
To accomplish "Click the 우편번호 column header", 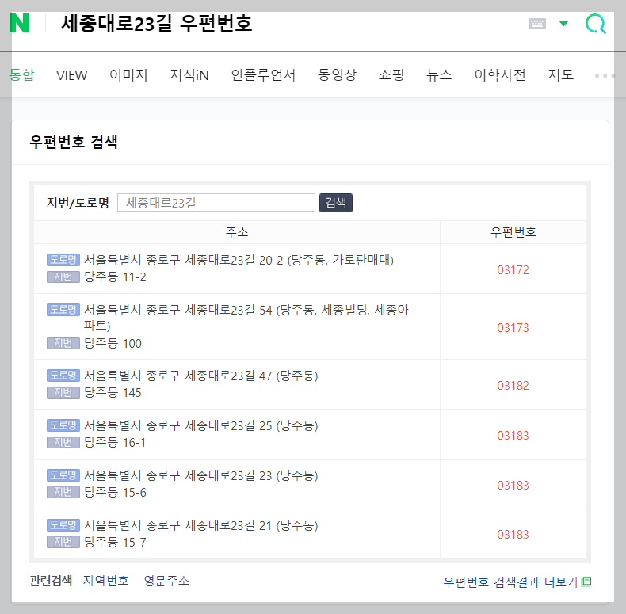I will coord(513,232).
